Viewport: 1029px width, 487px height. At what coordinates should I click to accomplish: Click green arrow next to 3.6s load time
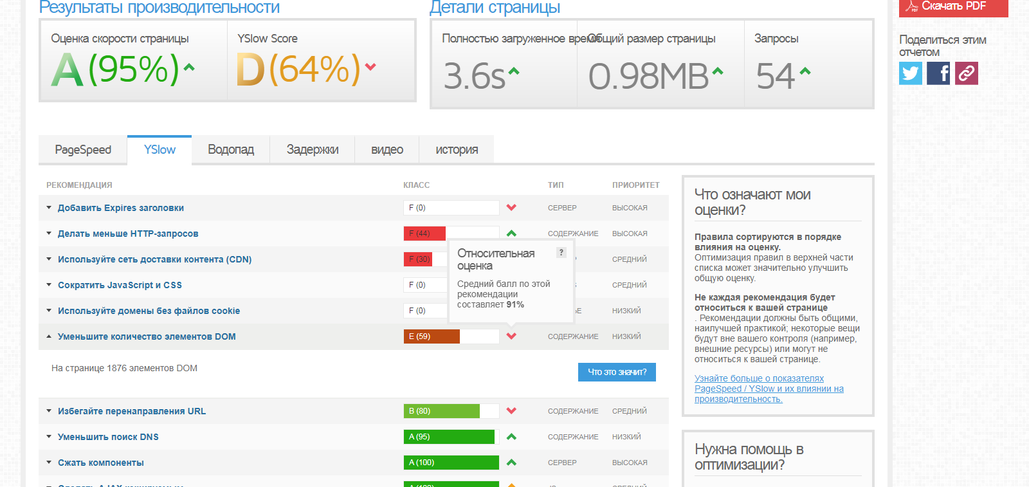514,72
